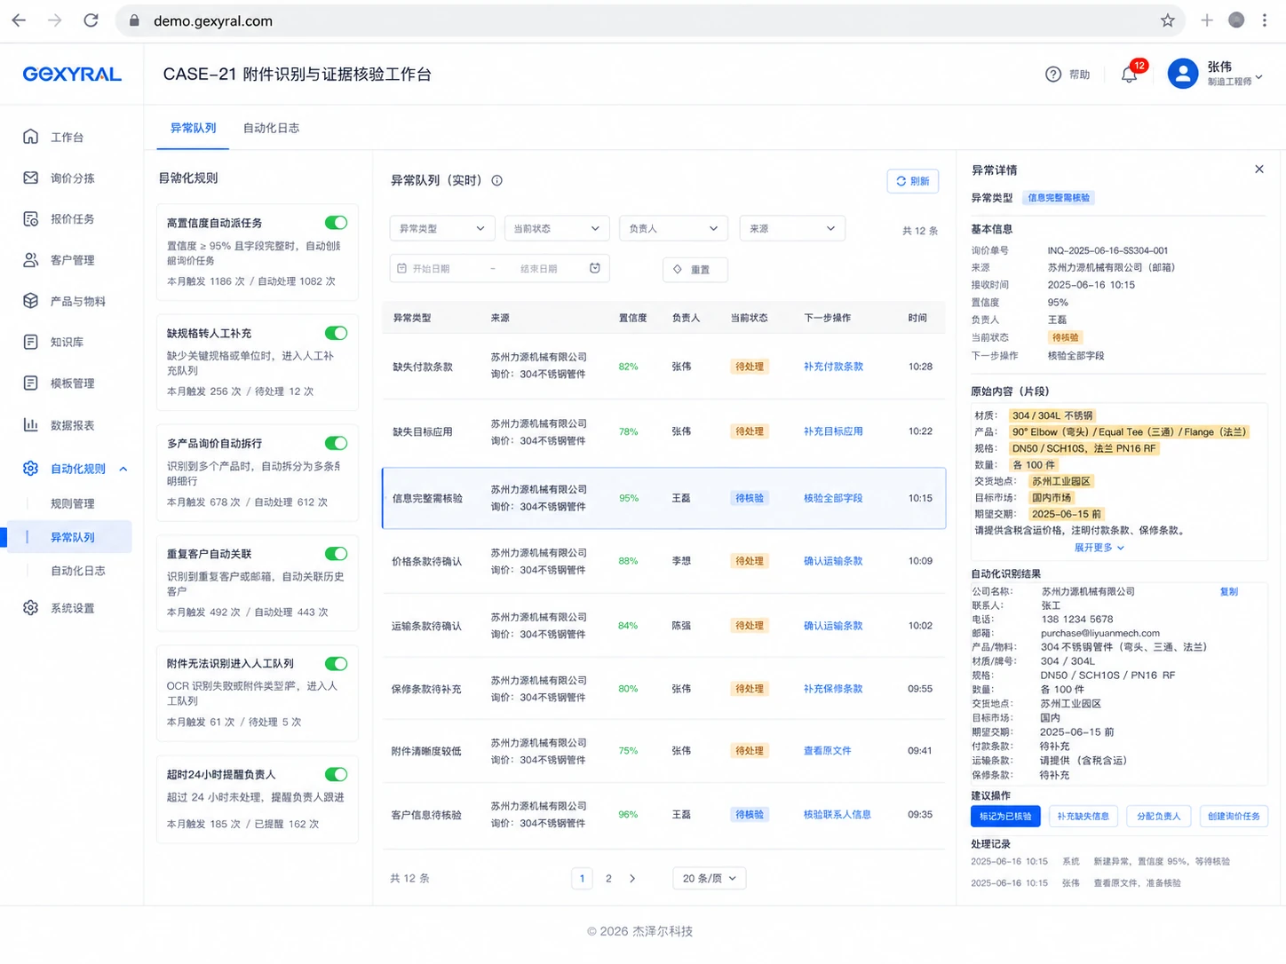Screen dimensions: 1286x964
Task: Close the 异常详情 panel with the X
Action: pyautogui.click(x=1259, y=170)
